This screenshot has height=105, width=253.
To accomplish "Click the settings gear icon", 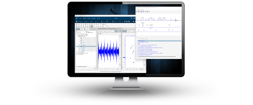I will pyautogui.click(x=134, y=18).
